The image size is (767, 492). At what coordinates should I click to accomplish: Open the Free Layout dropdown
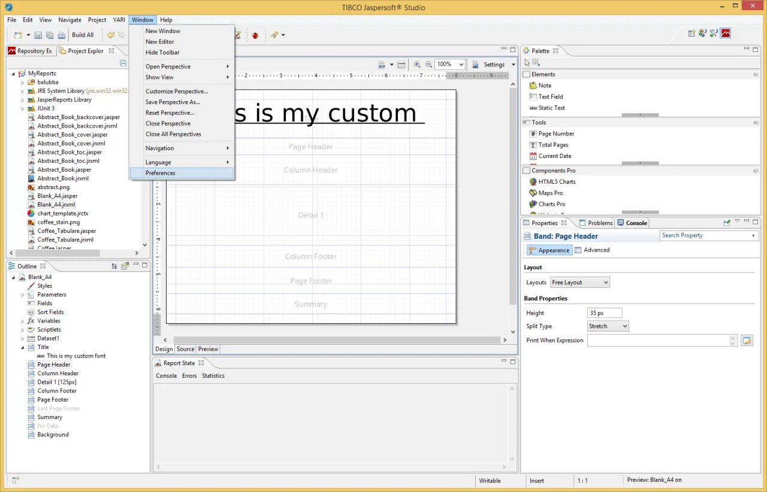coord(579,282)
